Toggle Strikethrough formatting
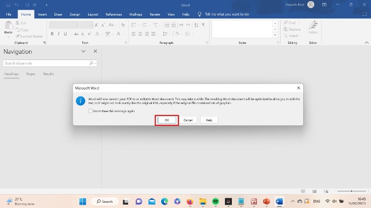 pyautogui.click(x=76, y=34)
